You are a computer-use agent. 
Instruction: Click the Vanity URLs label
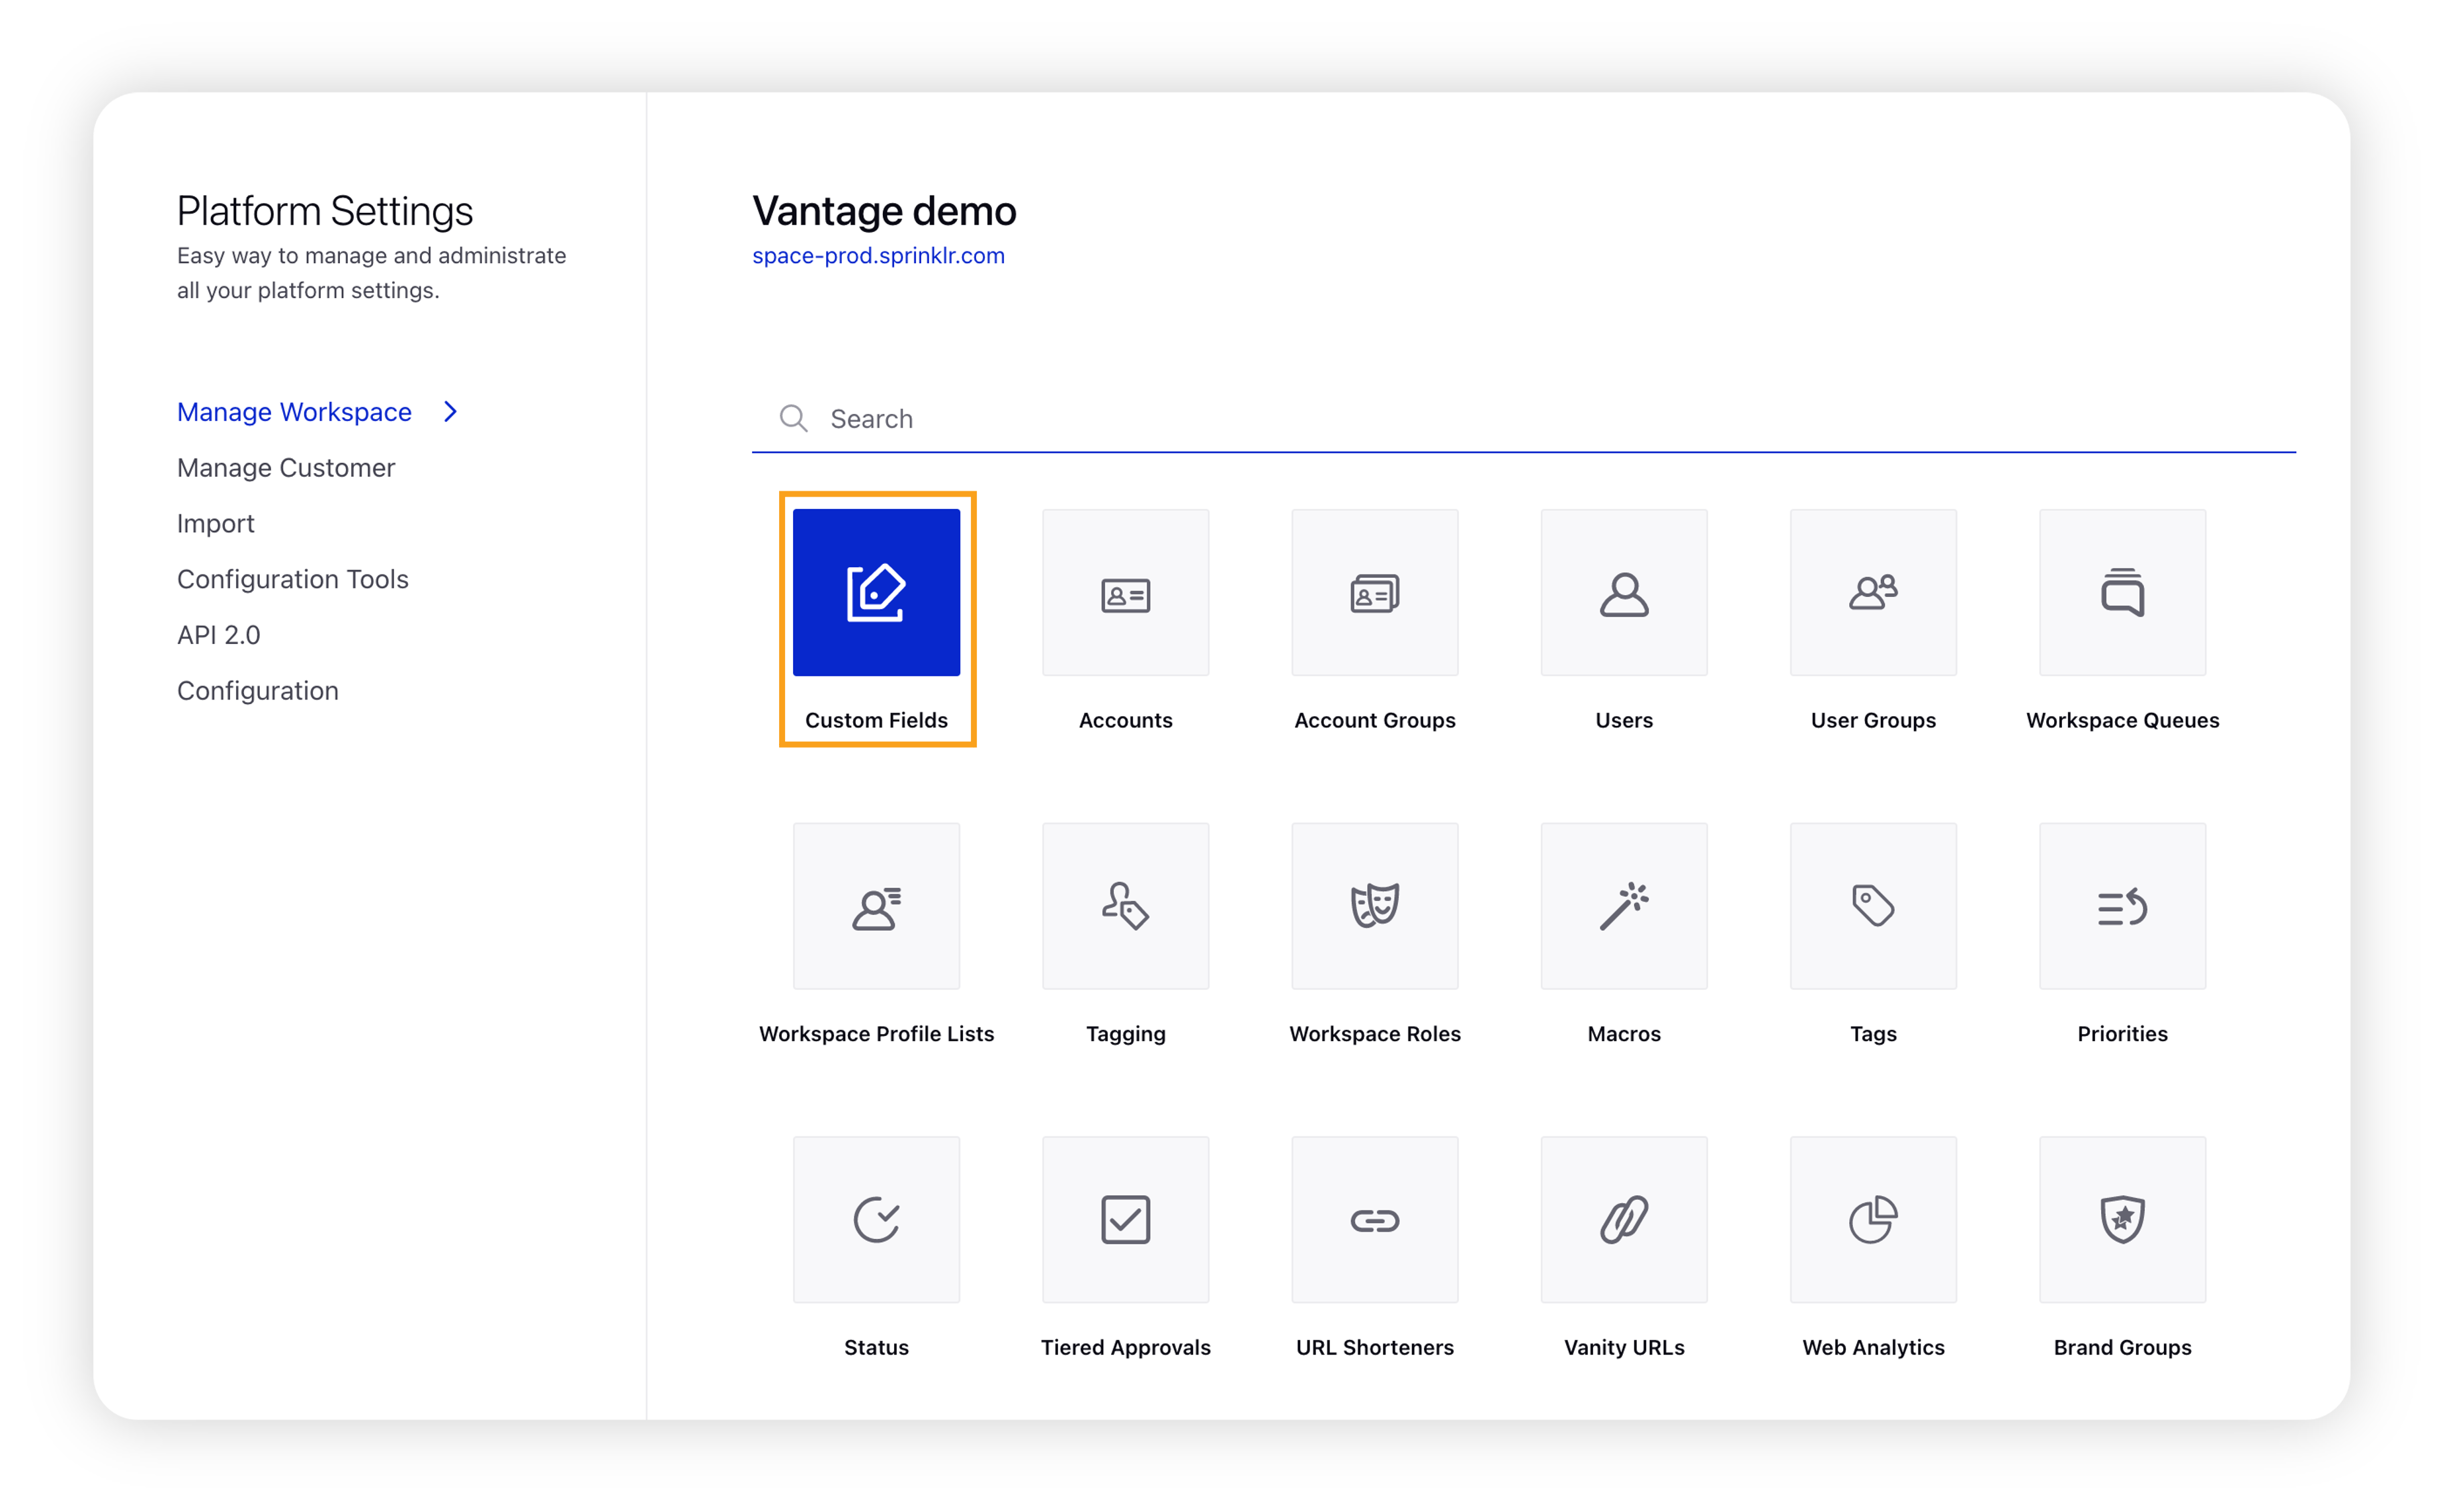(x=1624, y=1347)
